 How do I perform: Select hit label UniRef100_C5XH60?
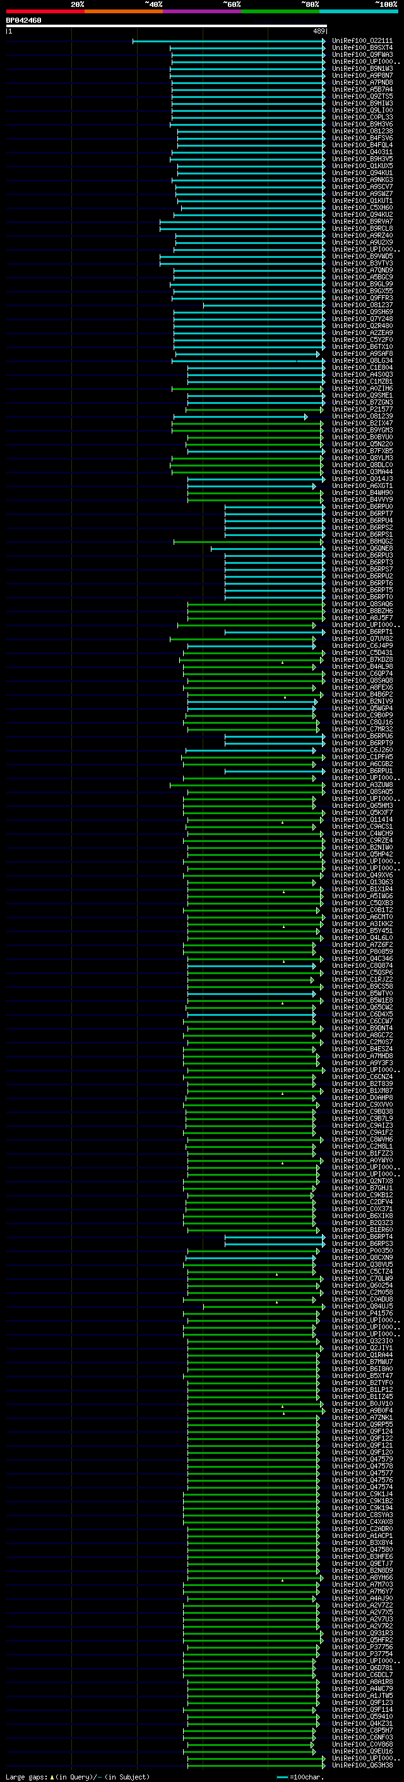pos(362,207)
